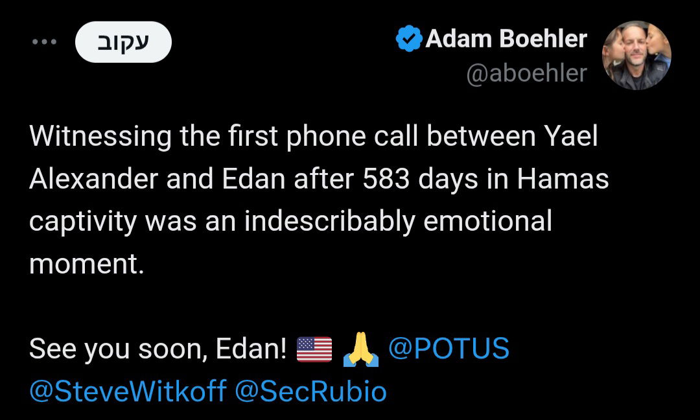Click the word "moment." ending the paragraph
Viewport: 700px width, 420px height.
[x=87, y=264]
